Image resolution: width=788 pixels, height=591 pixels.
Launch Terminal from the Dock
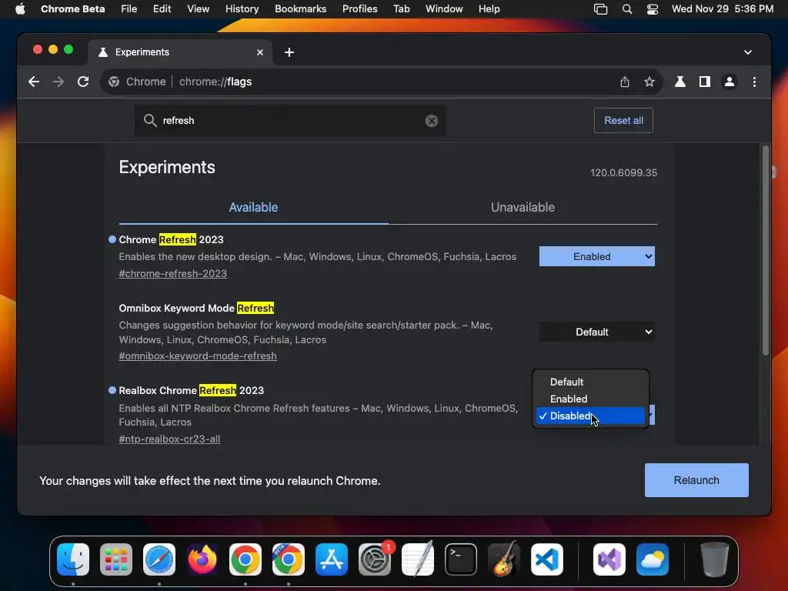[461, 559]
